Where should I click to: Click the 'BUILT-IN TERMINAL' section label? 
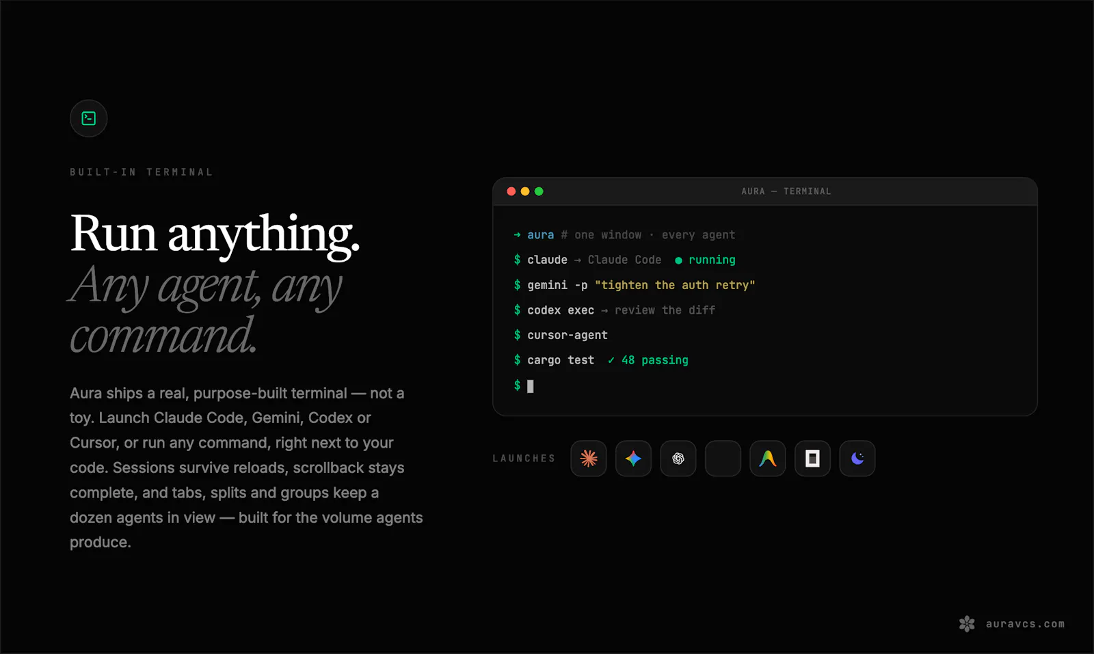(142, 172)
